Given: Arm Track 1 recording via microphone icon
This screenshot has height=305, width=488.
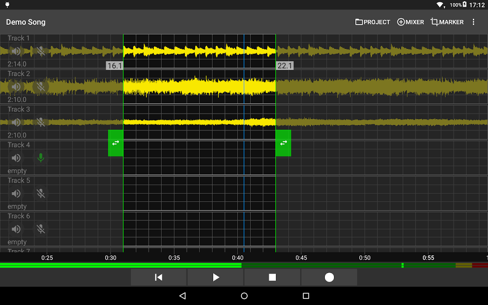Looking at the screenshot, I should coord(41,51).
